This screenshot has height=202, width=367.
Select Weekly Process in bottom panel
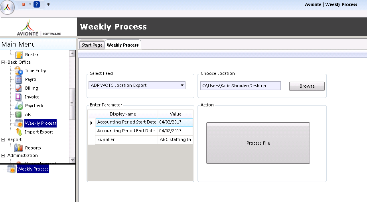[33, 169]
